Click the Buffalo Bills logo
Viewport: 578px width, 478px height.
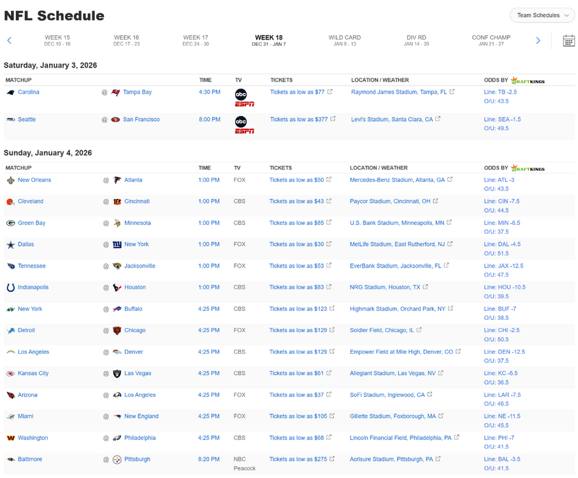[117, 309]
